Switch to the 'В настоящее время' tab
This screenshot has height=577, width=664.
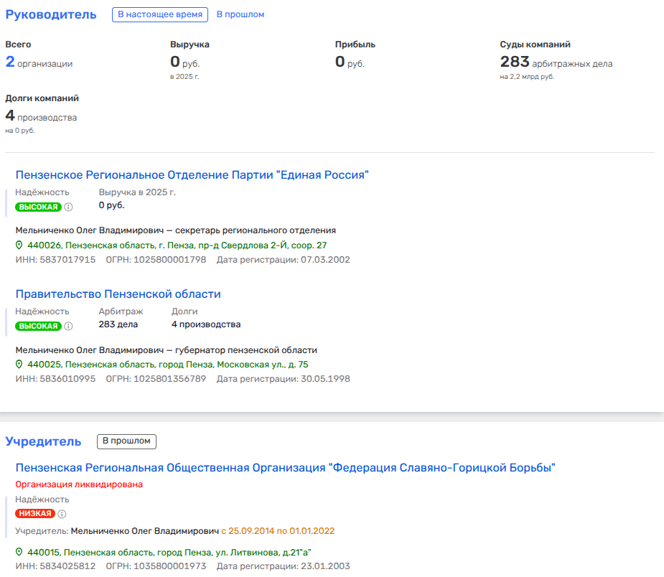coord(159,14)
